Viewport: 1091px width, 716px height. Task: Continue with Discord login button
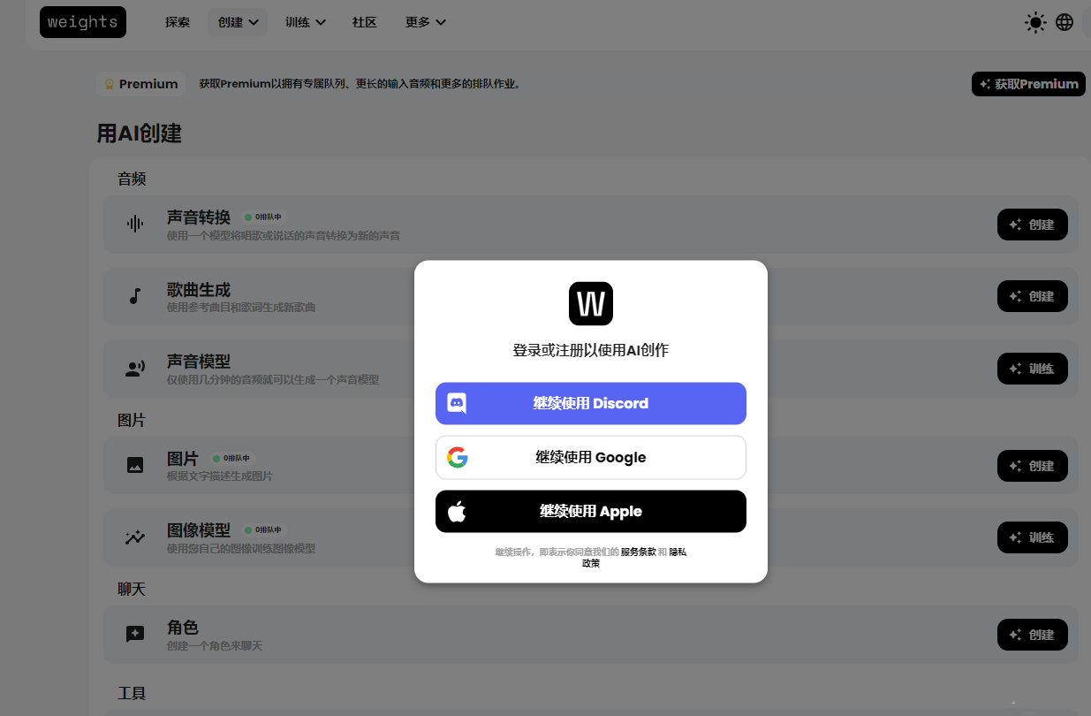coord(590,404)
